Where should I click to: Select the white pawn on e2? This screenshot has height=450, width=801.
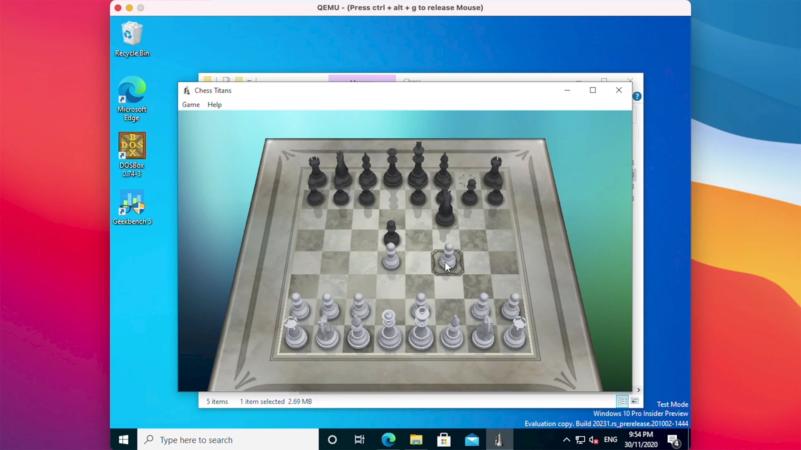(x=421, y=303)
